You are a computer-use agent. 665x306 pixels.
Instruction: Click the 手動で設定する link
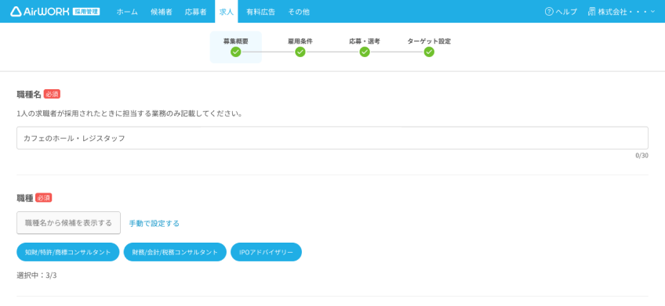(x=154, y=224)
